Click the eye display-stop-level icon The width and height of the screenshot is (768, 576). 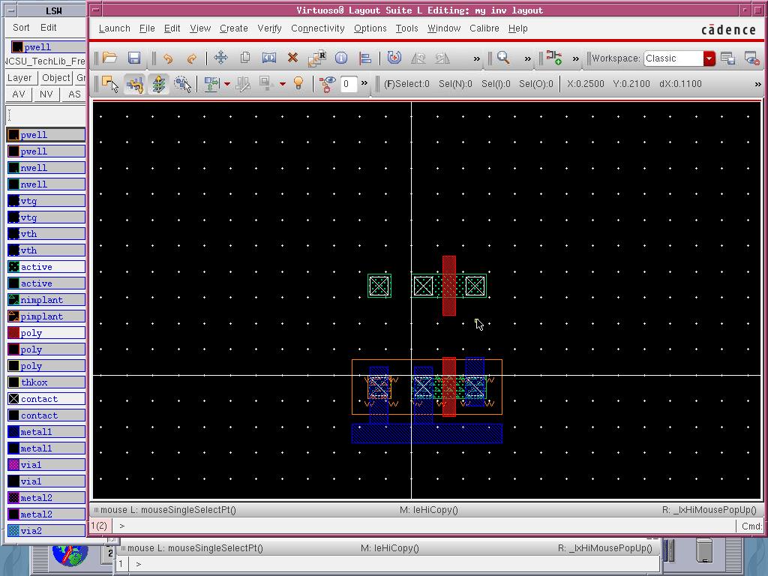[x=327, y=84]
